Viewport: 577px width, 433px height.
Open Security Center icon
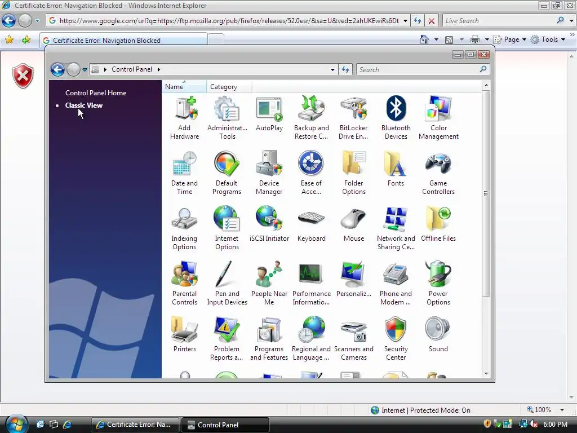point(396,339)
